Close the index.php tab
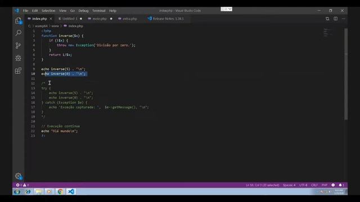 pos(51,19)
